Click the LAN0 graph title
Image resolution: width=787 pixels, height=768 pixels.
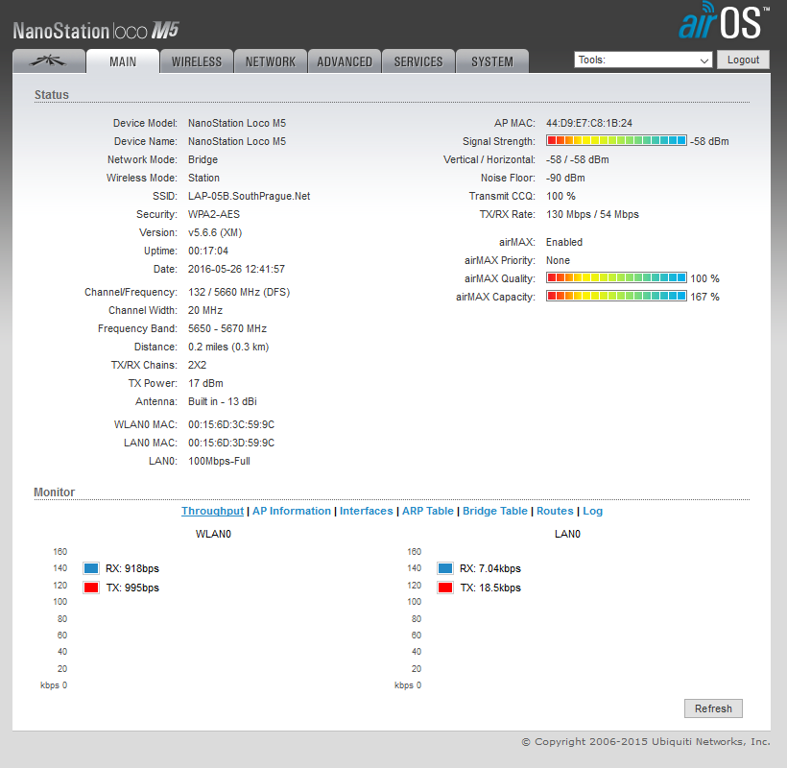(567, 534)
